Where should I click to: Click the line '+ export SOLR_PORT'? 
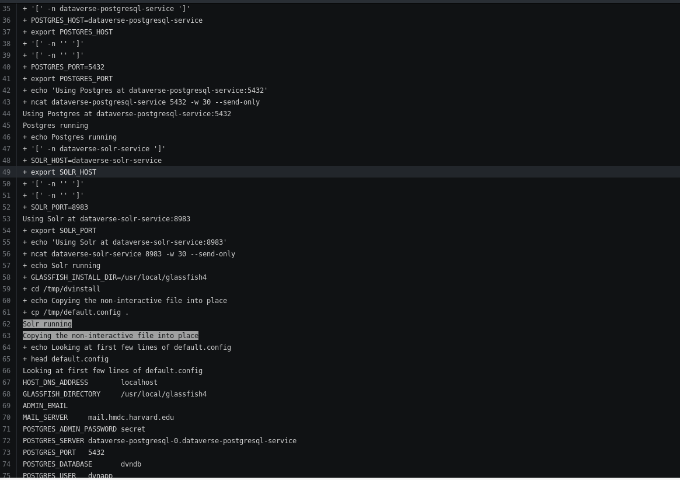coord(60,231)
